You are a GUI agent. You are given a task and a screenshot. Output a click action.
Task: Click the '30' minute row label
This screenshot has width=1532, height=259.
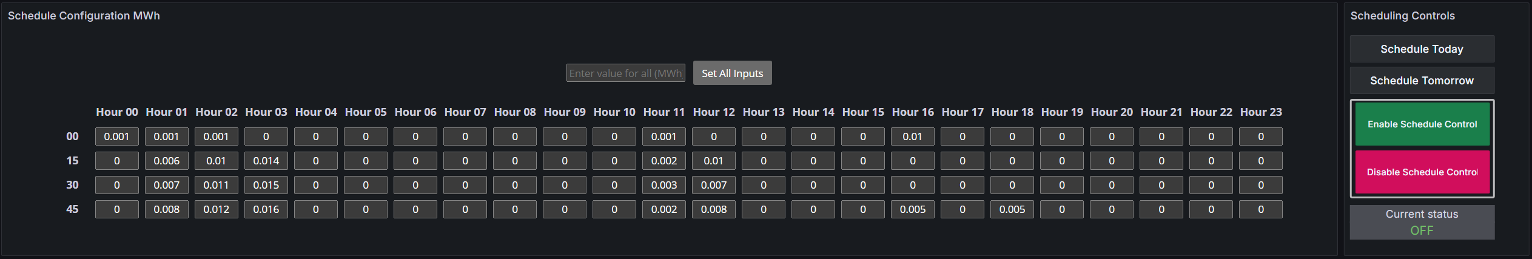[72, 185]
